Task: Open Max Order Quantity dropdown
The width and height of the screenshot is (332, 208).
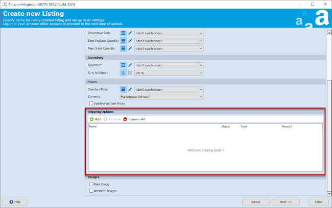Action: 169,48
